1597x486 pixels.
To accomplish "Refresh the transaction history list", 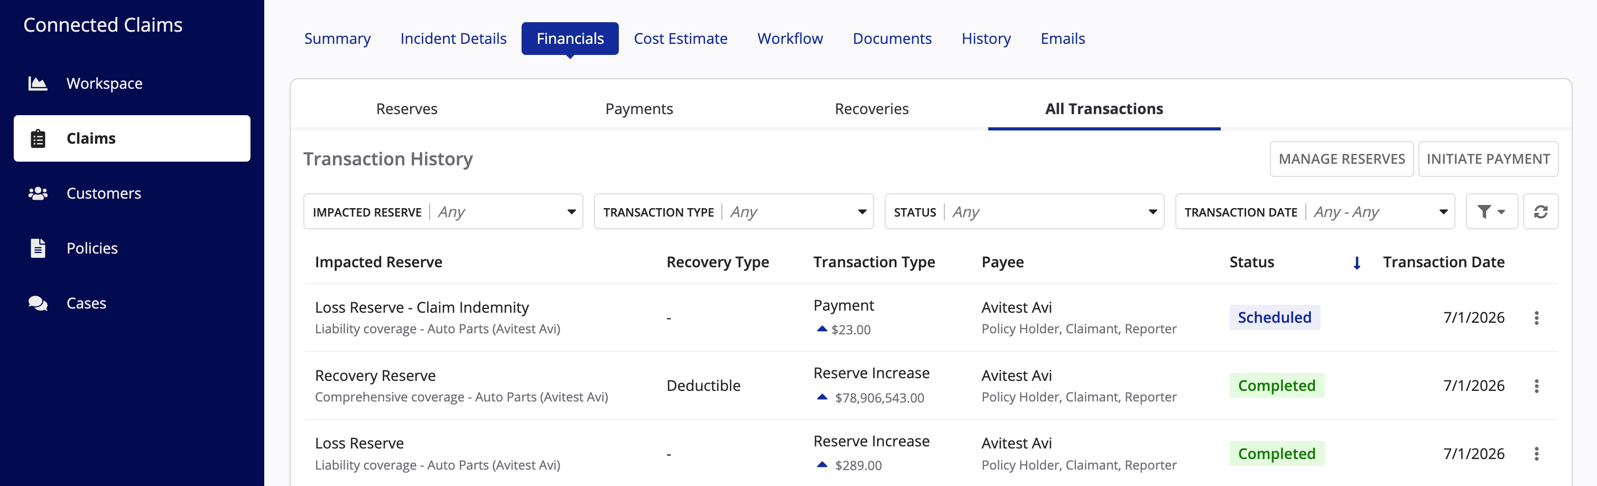I will pos(1540,211).
